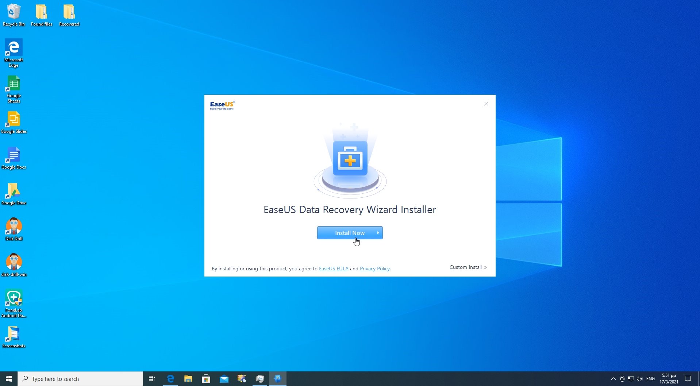Expand the Custom Install options
Viewport: 700px width, 386px height.
click(x=468, y=267)
